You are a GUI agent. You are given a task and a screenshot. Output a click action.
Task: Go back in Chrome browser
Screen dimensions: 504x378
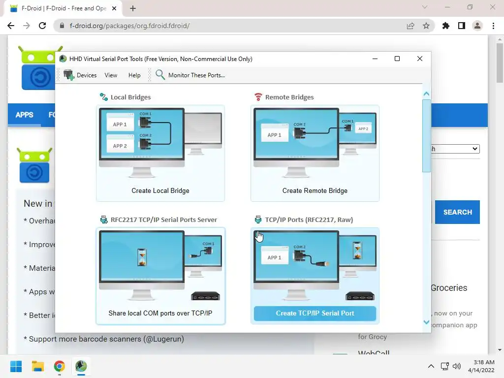[x=11, y=26]
